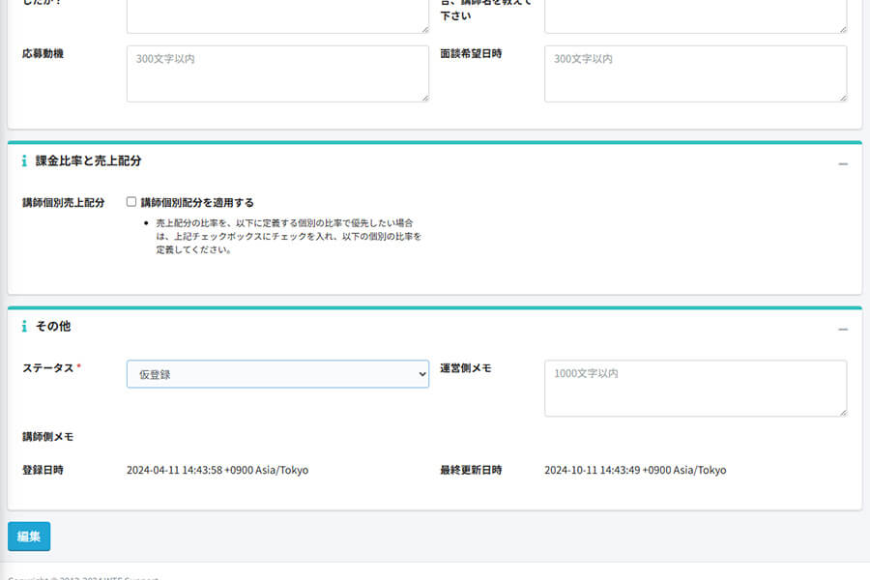
Task: Select the 運営側メモ text area
Action: click(x=695, y=389)
